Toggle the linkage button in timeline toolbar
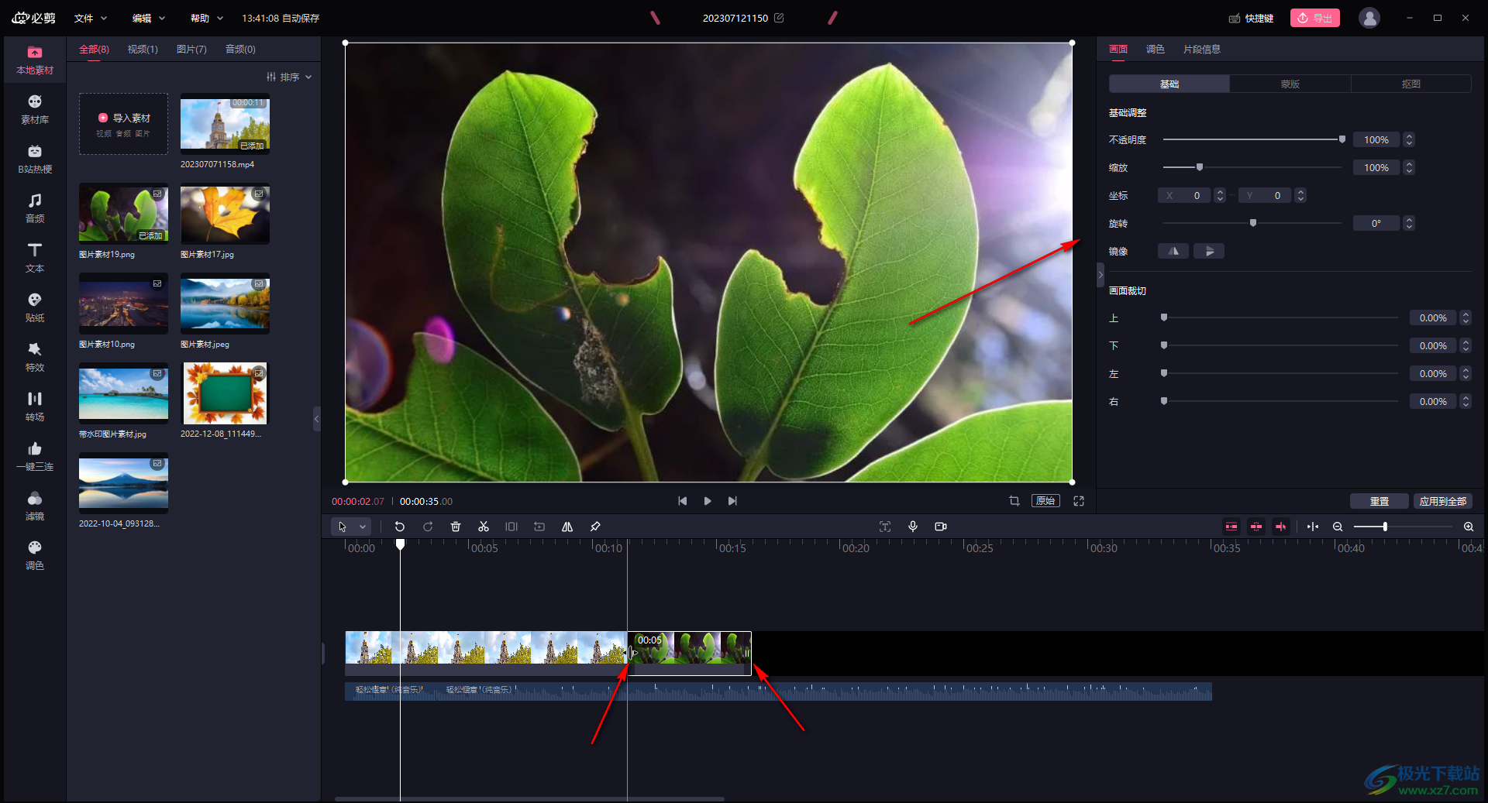Image resolution: width=1488 pixels, height=803 pixels. [x=1281, y=527]
